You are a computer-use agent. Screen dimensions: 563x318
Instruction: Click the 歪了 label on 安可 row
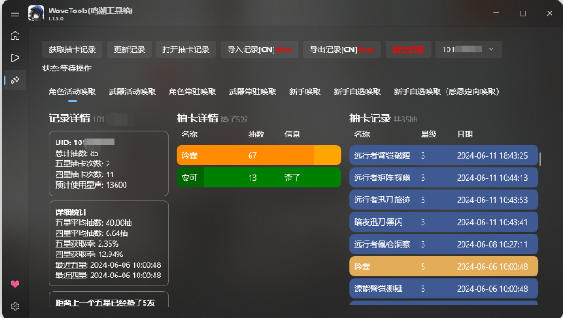[x=292, y=178]
